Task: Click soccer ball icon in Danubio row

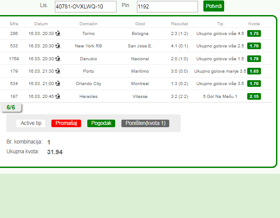Action: click(58, 58)
